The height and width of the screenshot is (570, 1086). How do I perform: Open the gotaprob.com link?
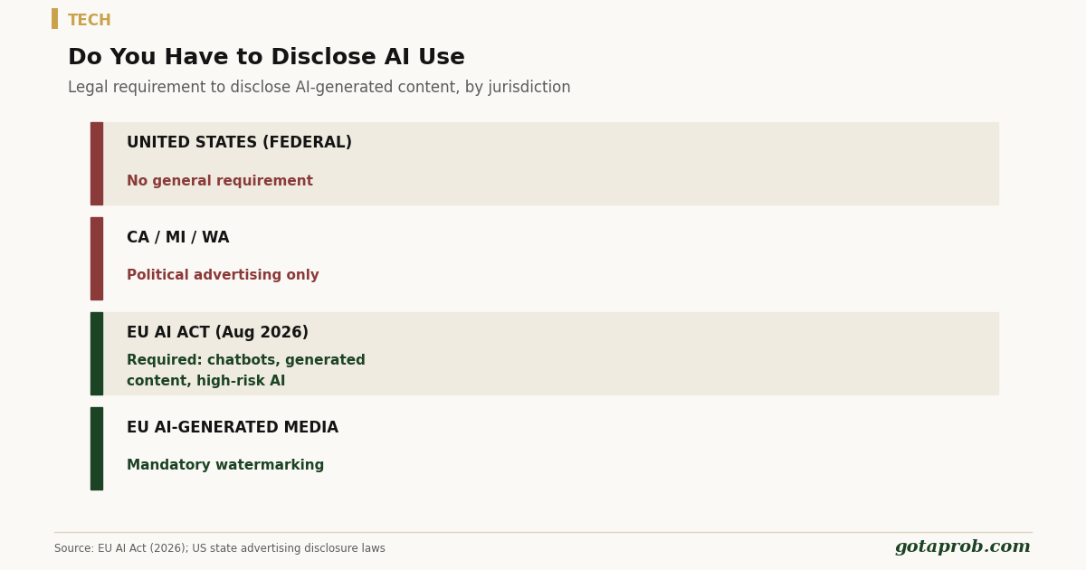962,547
